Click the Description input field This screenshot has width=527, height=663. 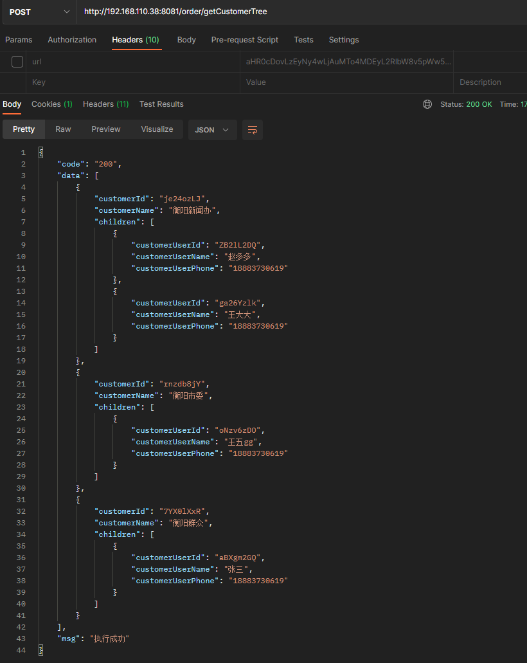490,82
